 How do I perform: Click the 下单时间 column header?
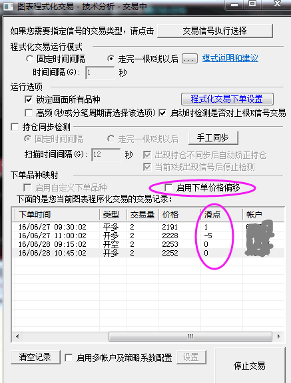click(57, 215)
